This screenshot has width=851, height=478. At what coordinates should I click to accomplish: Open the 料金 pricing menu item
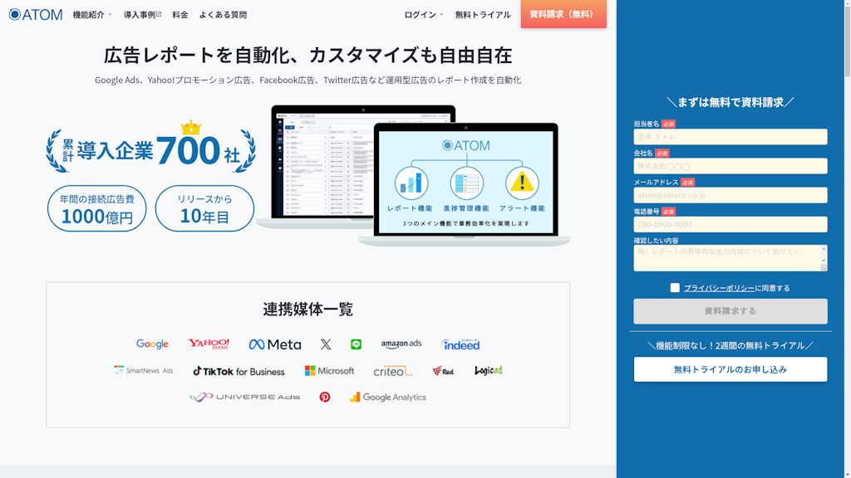pyautogui.click(x=180, y=15)
